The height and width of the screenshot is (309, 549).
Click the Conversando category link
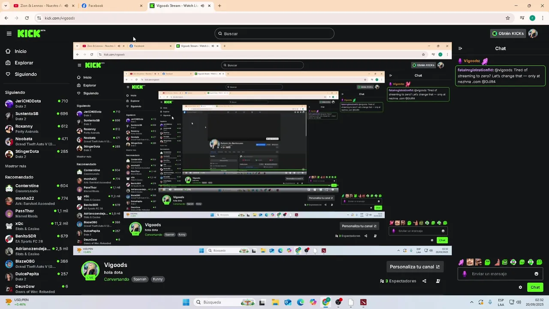coord(116,279)
